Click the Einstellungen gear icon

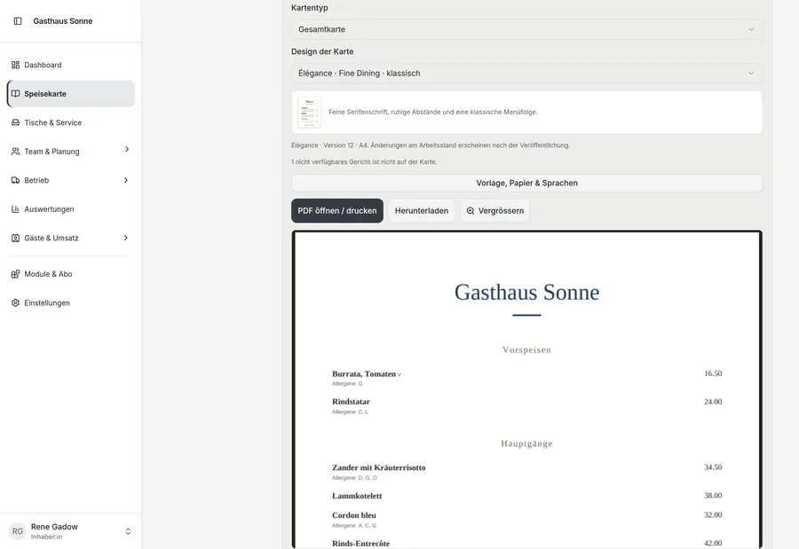tap(15, 303)
